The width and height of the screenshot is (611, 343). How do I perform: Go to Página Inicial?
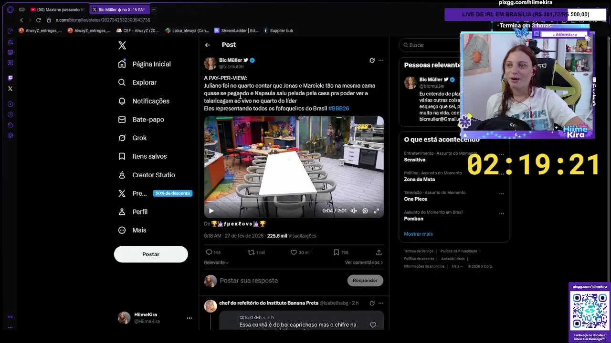[146, 64]
